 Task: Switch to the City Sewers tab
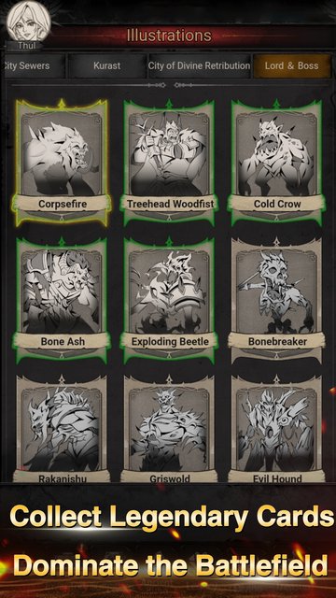coord(33,65)
